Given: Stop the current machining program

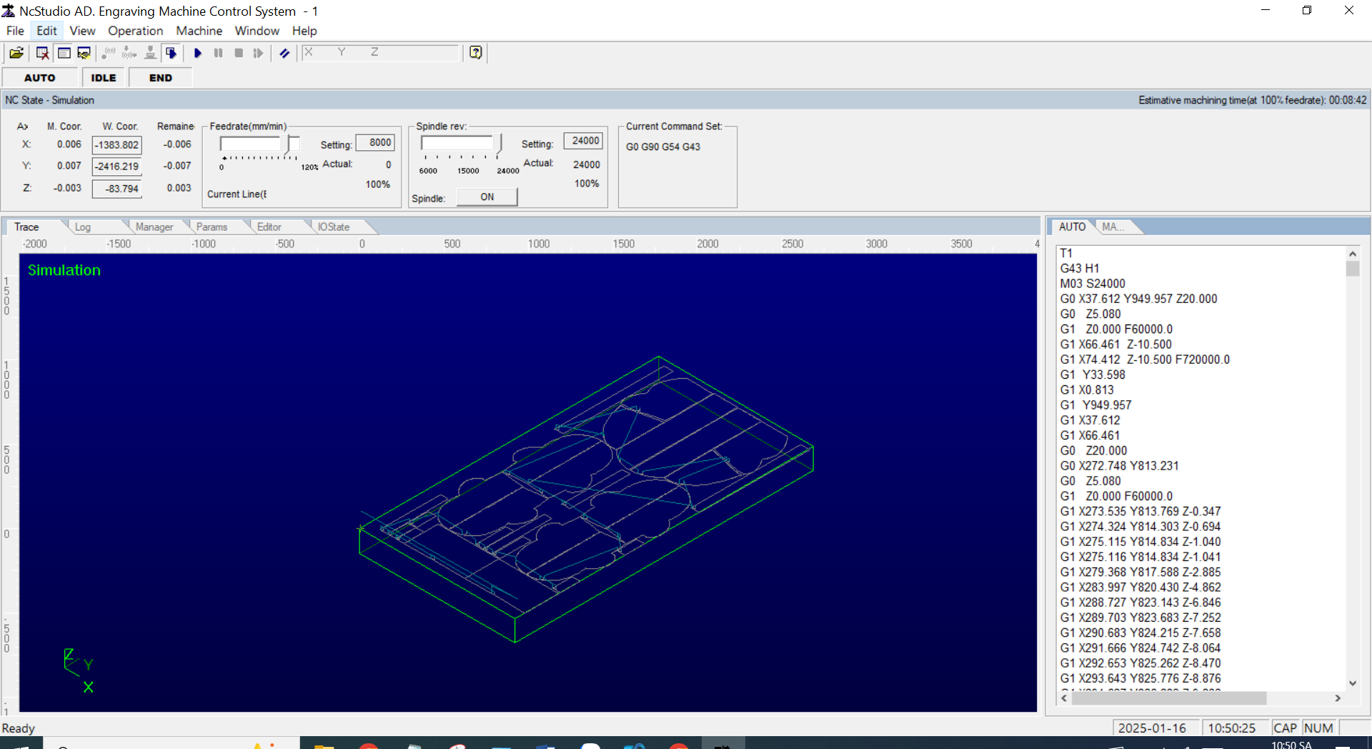Looking at the screenshot, I should pos(239,53).
